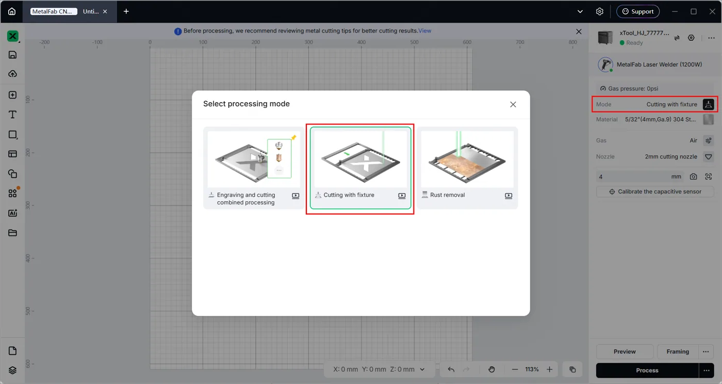Click the Support button
This screenshot has height=384, width=722.
coord(638,11)
